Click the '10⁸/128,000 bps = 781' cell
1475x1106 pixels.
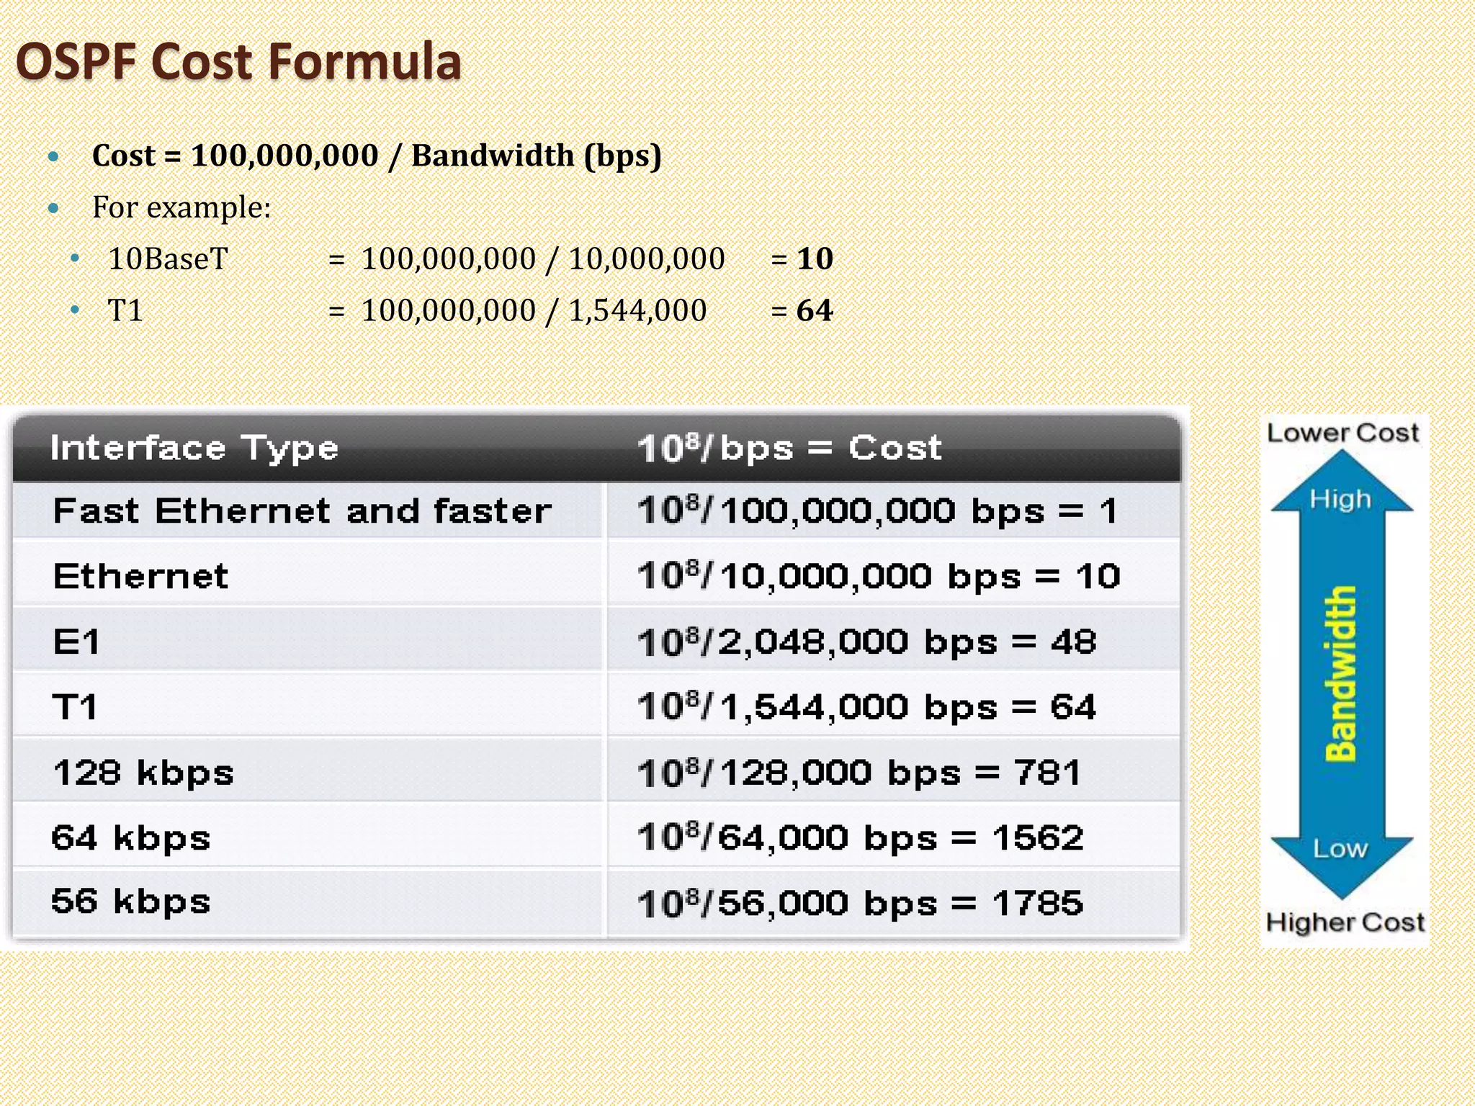(x=859, y=773)
